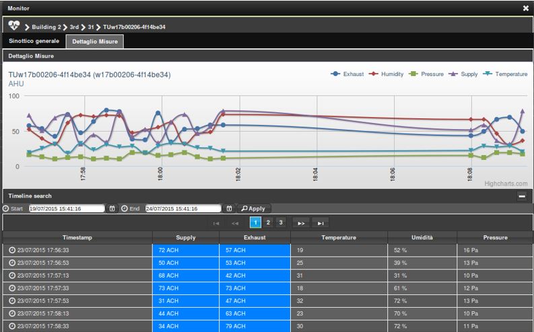The width and height of the screenshot is (534, 332).
Task: Click the 11 Pa pressure cell
Action: tap(495, 326)
